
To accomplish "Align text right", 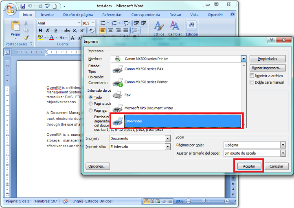I will click(118, 30).
